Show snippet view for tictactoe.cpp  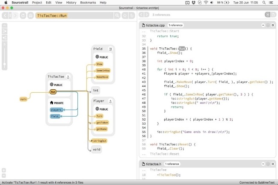tap(268, 25)
